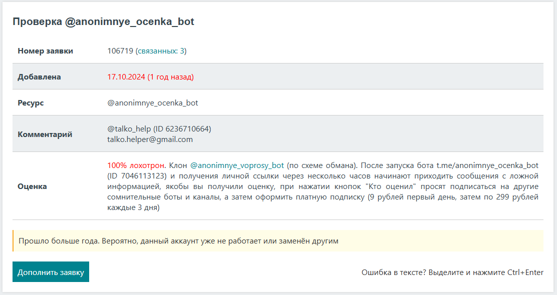
Task: Click the 'Номер заявки' label
Action: (x=45, y=50)
